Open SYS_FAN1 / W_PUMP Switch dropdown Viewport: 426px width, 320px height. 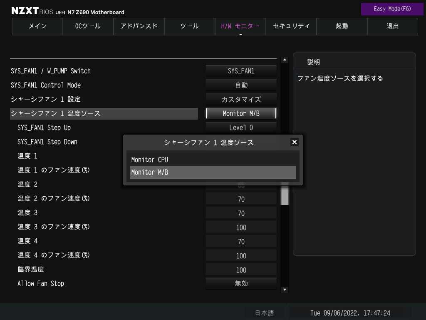[x=241, y=71]
